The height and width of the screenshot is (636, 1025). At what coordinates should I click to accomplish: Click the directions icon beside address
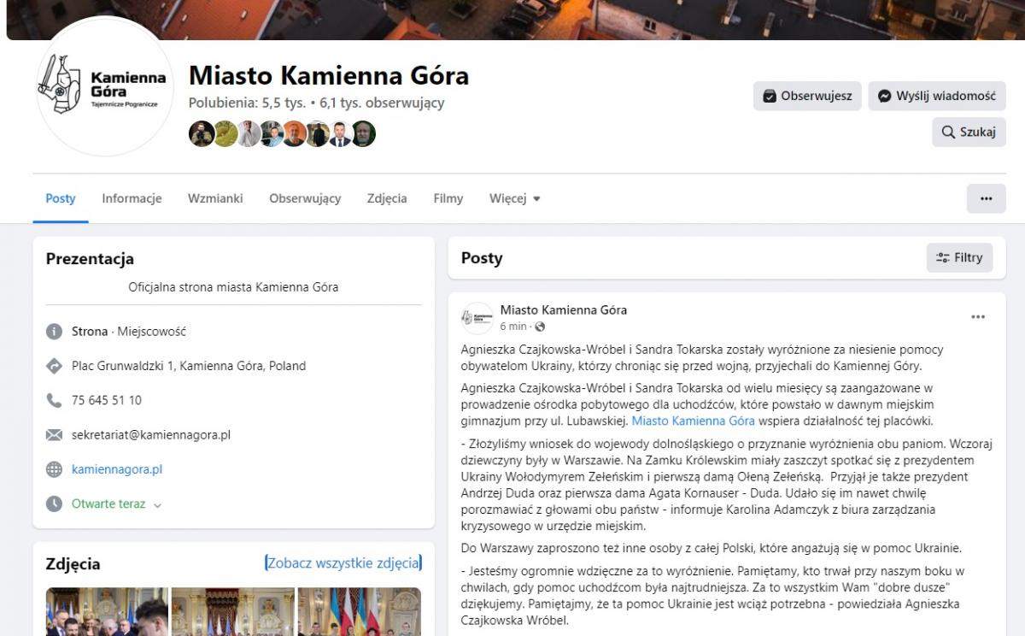(x=55, y=366)
